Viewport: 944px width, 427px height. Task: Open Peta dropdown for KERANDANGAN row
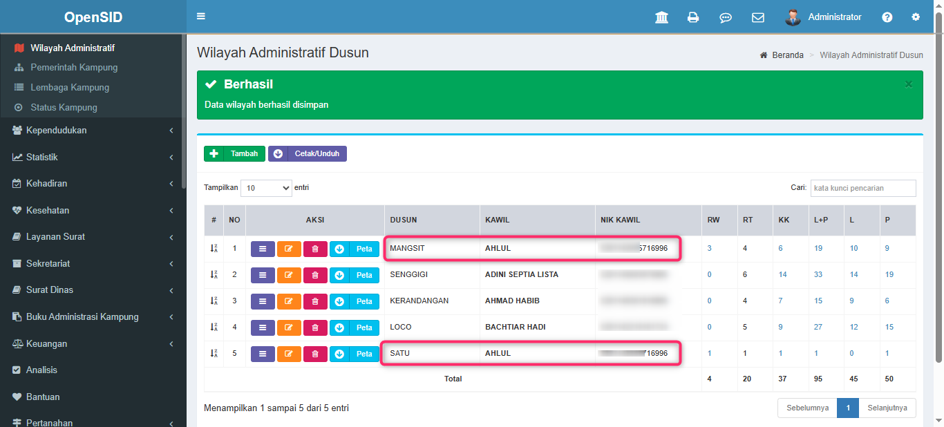[355, 301]
